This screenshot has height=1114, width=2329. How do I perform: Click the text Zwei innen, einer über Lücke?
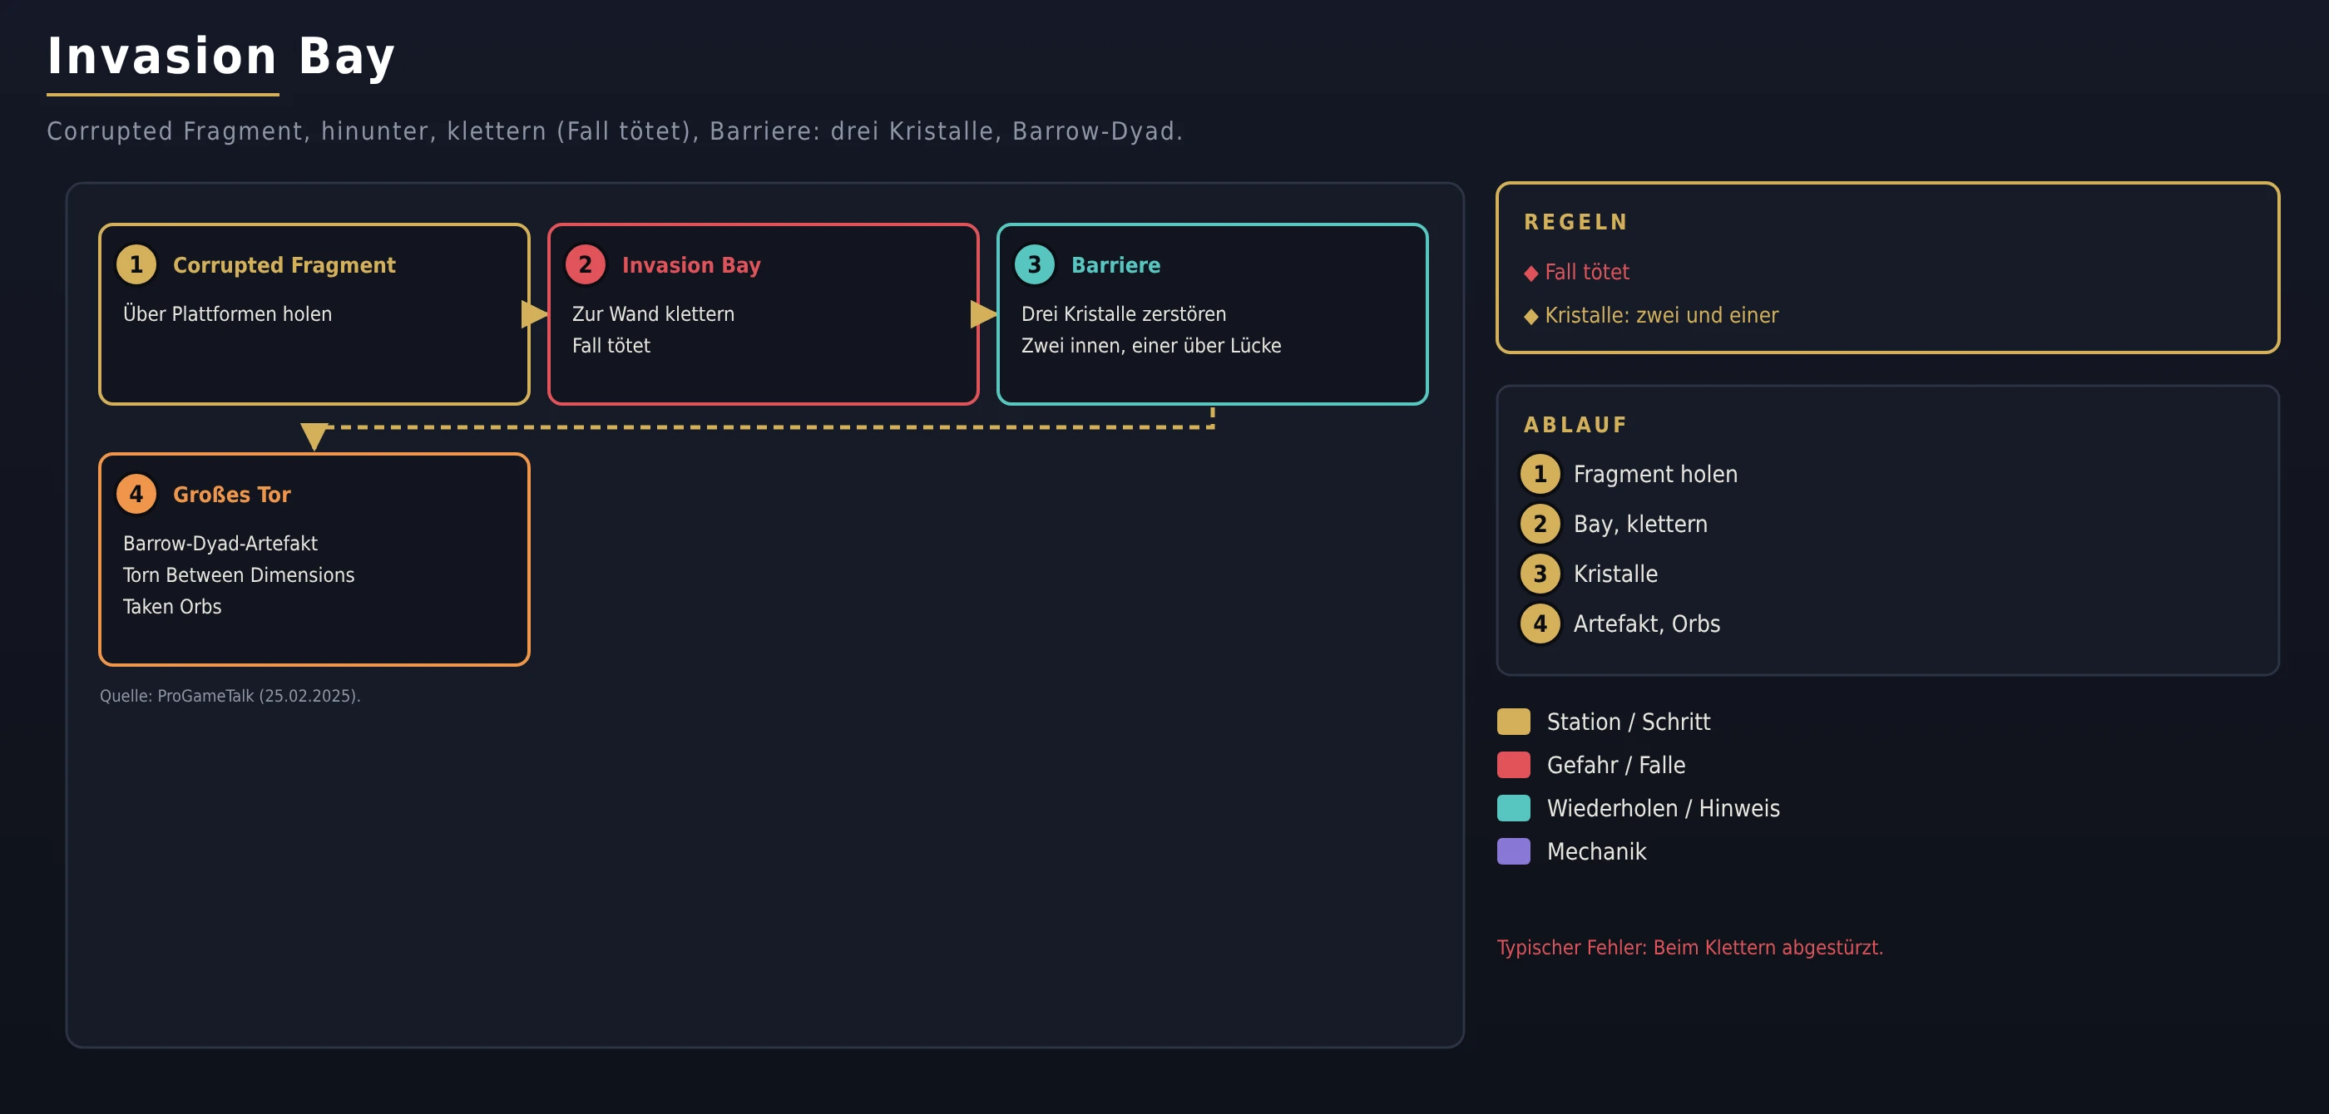pos(1151,345)
